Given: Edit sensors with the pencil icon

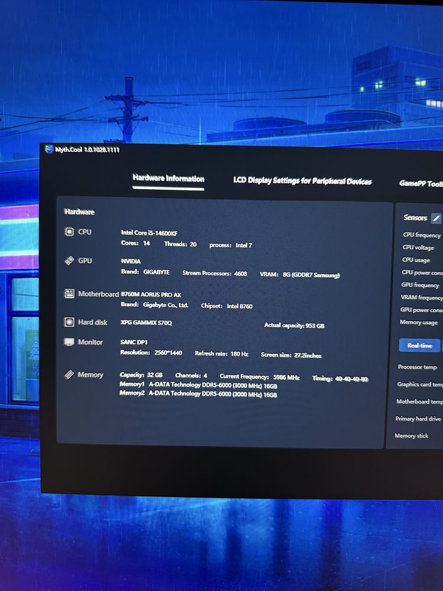Looking at the screenshot, I should pos(437,218).
